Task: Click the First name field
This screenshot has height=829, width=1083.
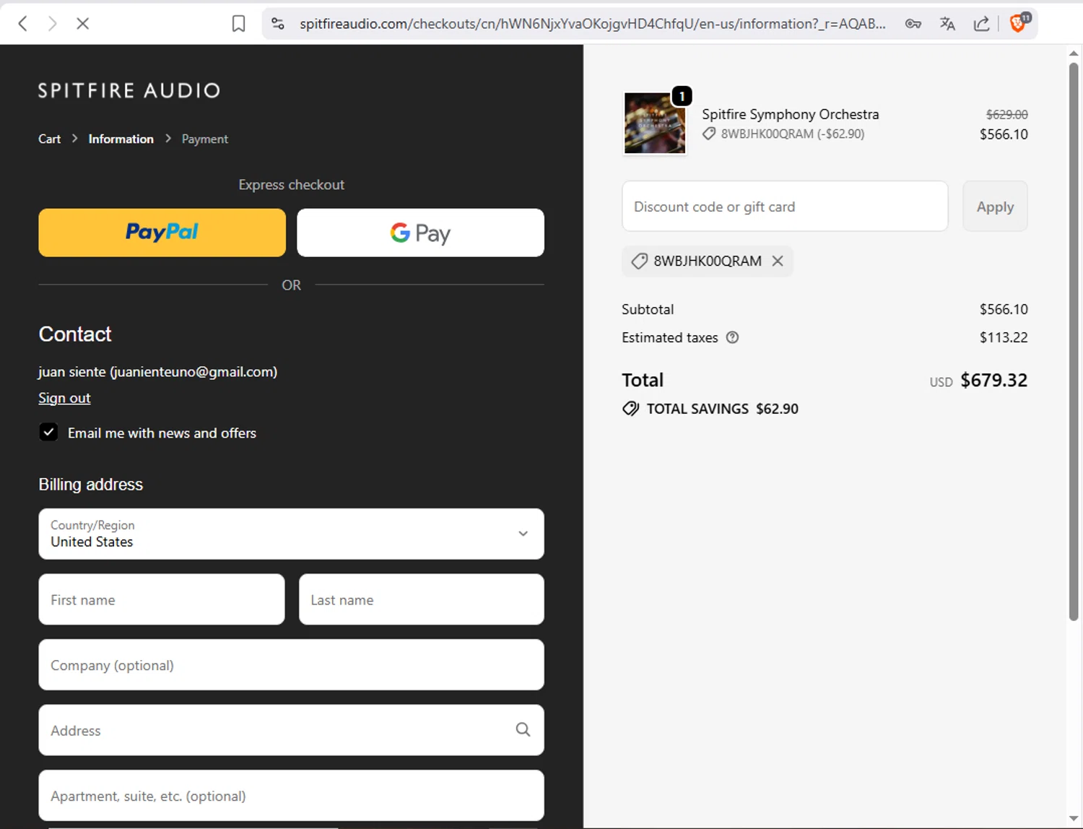Action: [162, 599]
